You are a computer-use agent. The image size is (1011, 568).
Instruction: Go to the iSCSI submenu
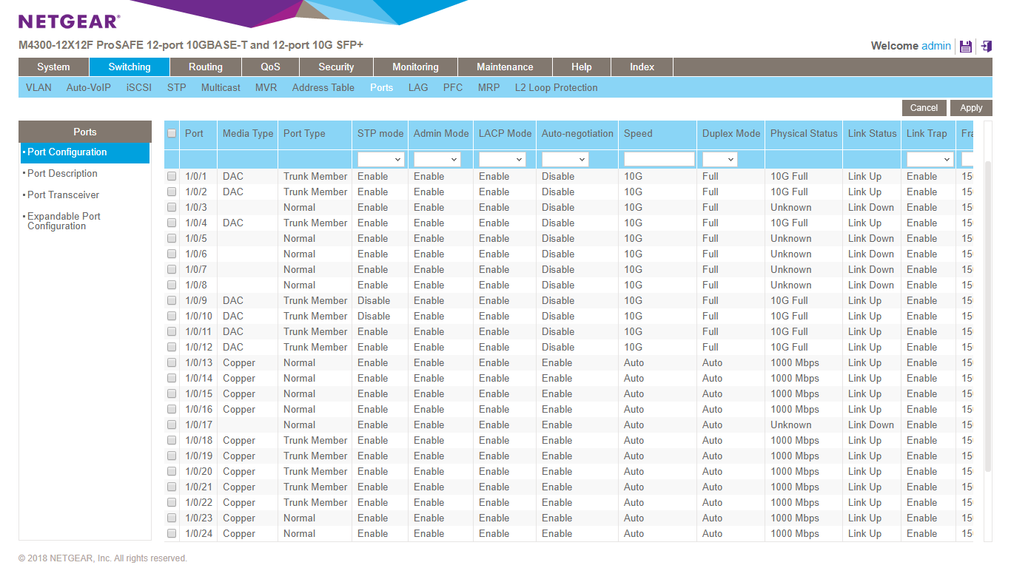(x=139, y=87)
